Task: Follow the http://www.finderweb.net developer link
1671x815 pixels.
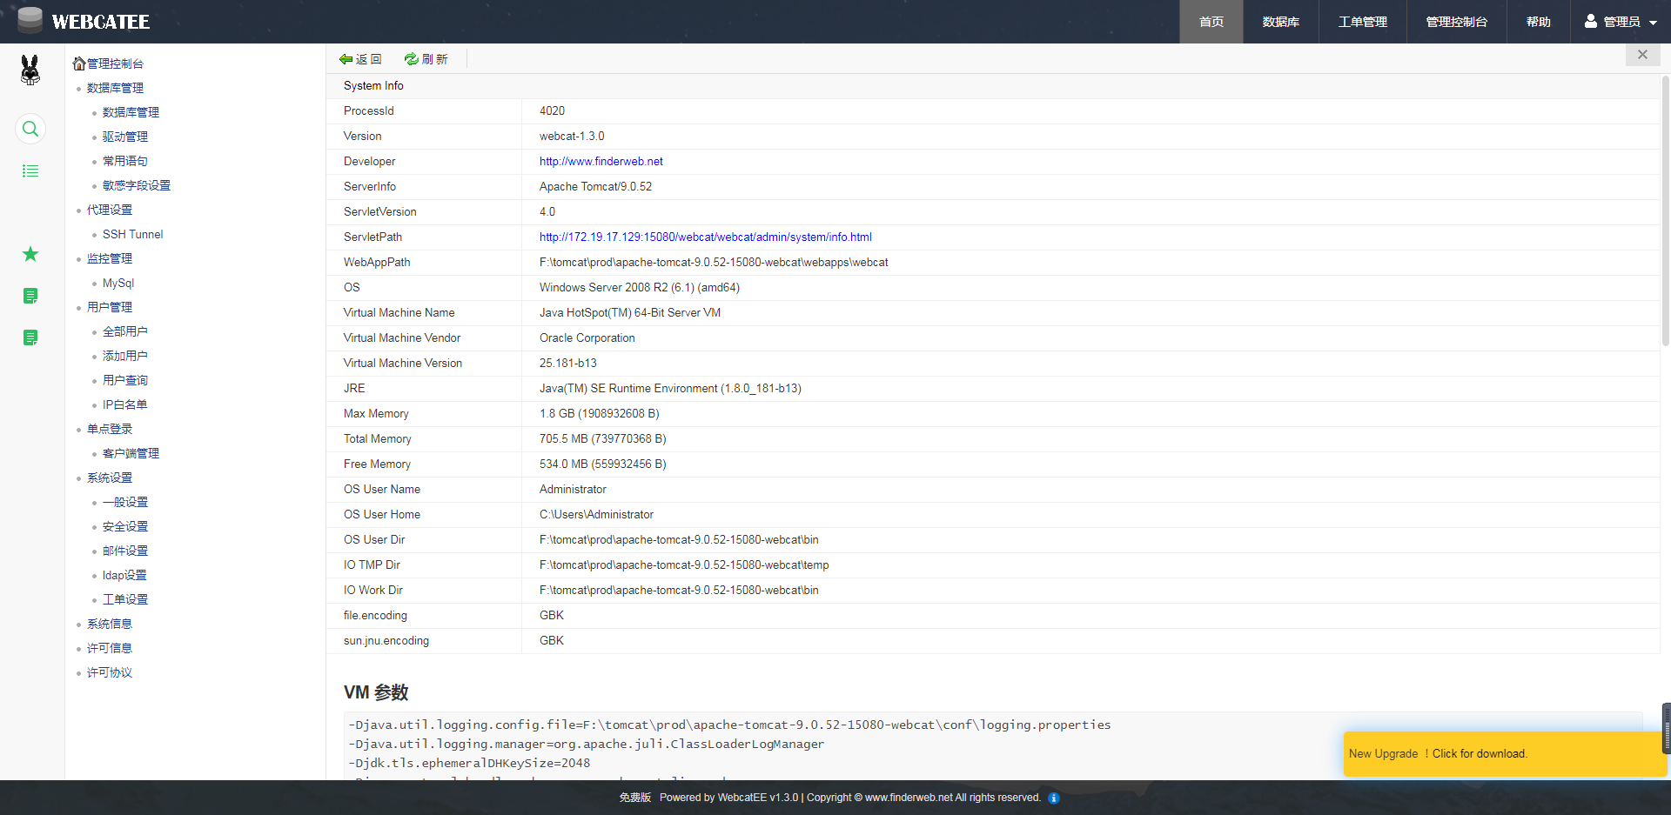Action: tap(601, 162)
